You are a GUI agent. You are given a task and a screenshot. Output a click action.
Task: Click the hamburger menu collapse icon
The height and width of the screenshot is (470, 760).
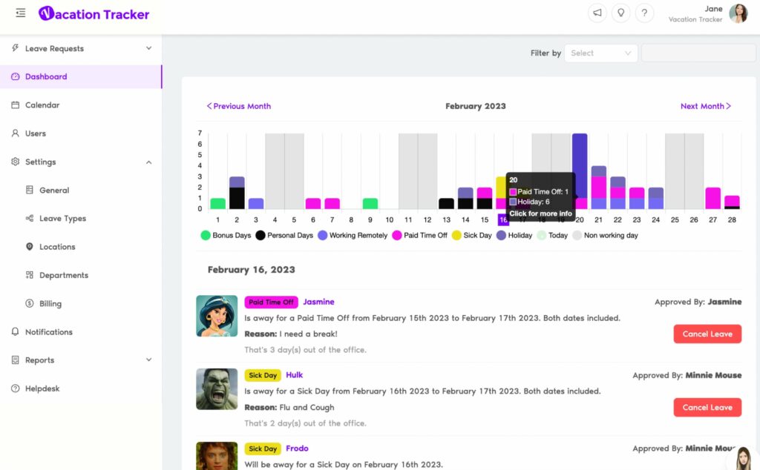tap(20, 13)
